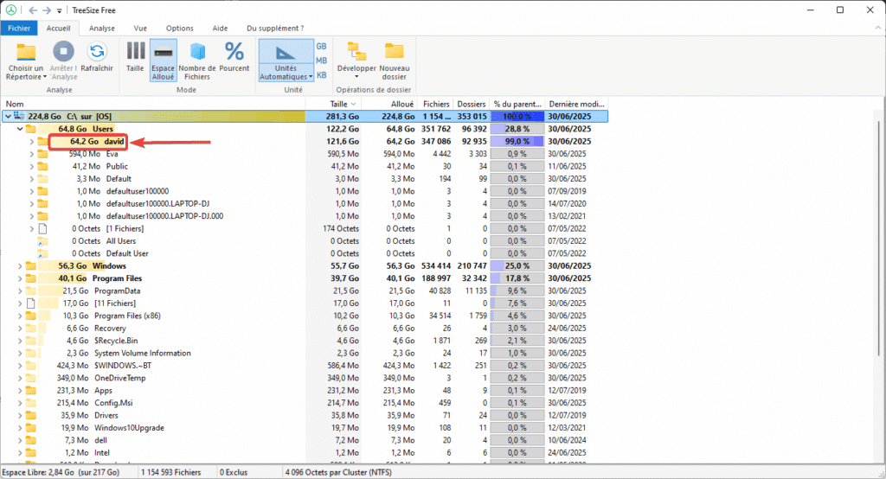Select the Espace Alloué mode icon
Image resolution: width=886 pixels, height=479 pixels.
tap(164, 53)
